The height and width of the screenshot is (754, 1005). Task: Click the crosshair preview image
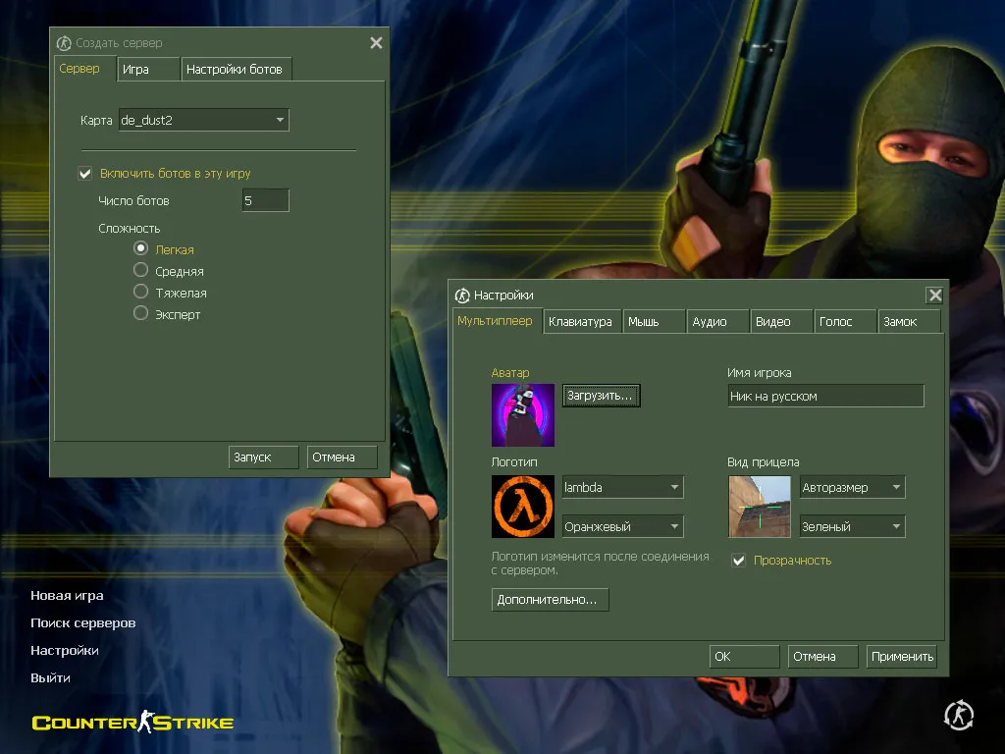click(760, 507)
